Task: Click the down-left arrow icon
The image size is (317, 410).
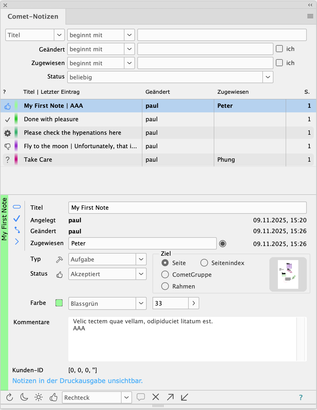Action: click(x=184, y=397)
